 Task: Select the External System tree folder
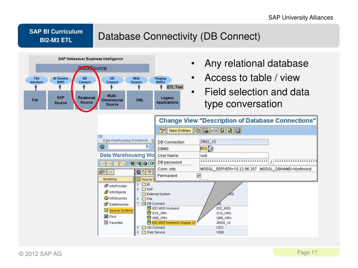pos(158,194)
